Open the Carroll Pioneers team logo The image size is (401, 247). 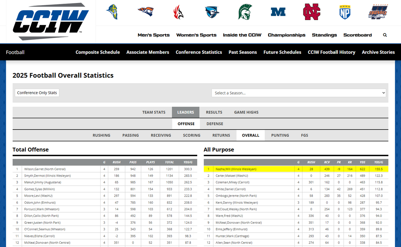click(x=146, y=12)
